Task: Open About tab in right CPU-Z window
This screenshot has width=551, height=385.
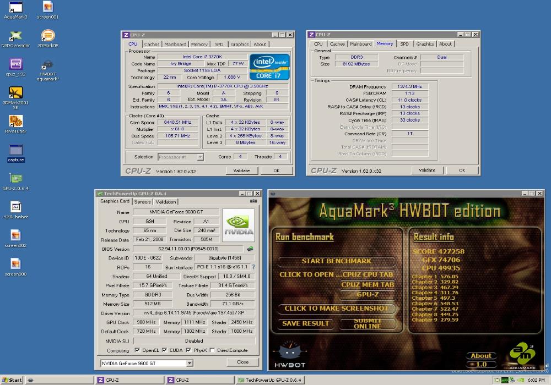Action: (445, 44)
